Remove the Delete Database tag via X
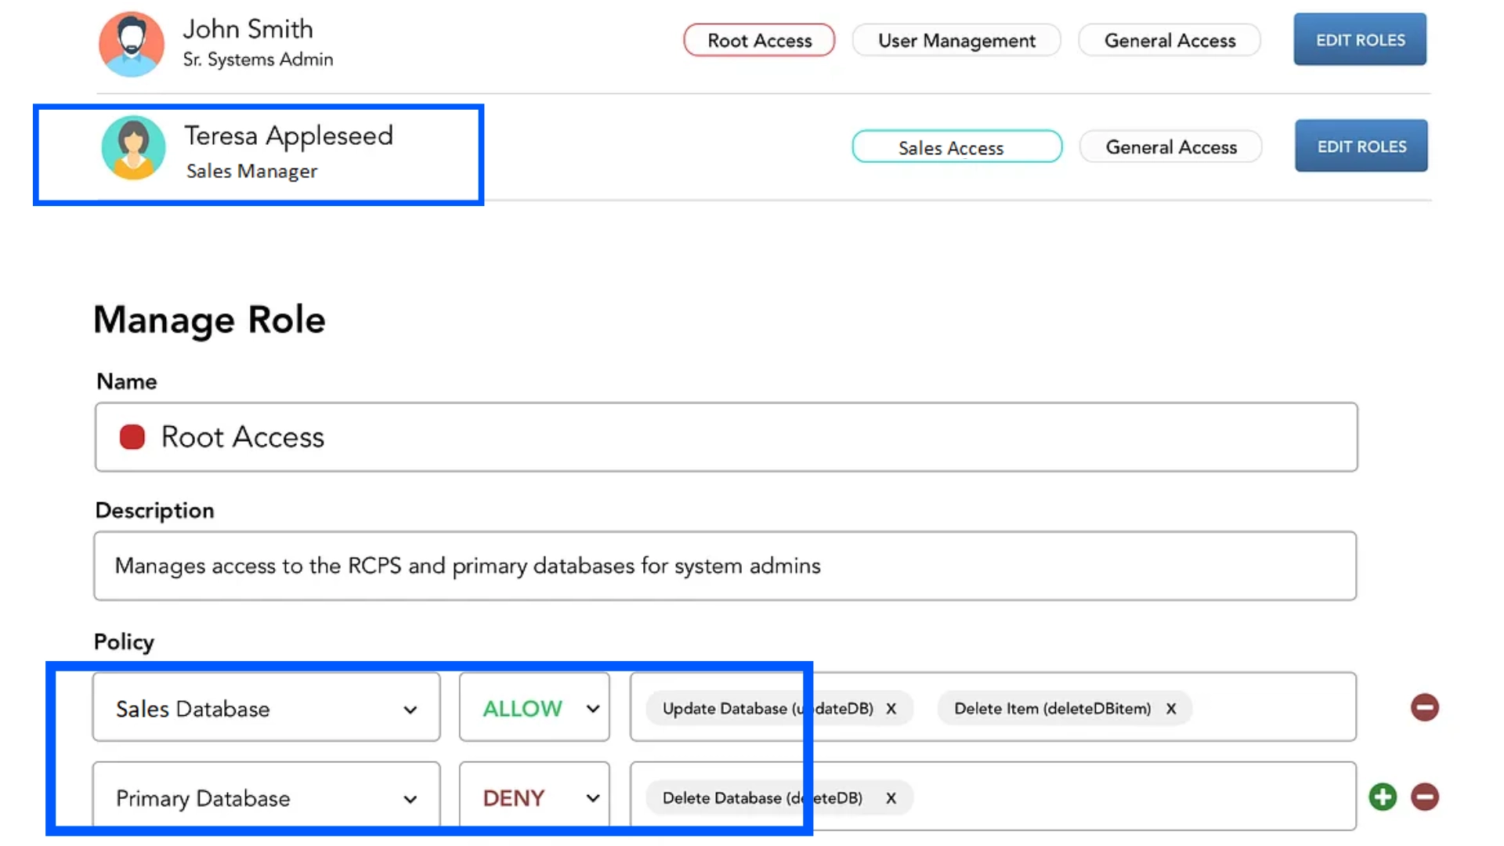Viewport: 1504px width, 846px height. coord(891,798)
